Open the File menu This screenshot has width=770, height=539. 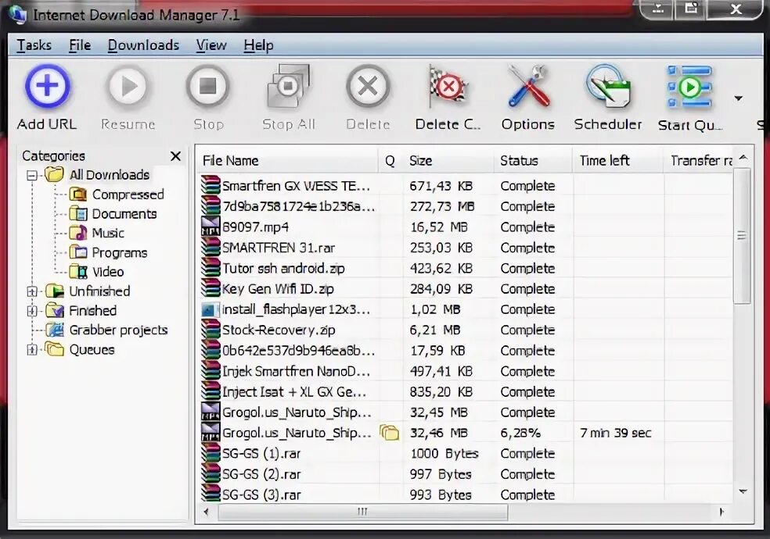[x=80, y=45]
